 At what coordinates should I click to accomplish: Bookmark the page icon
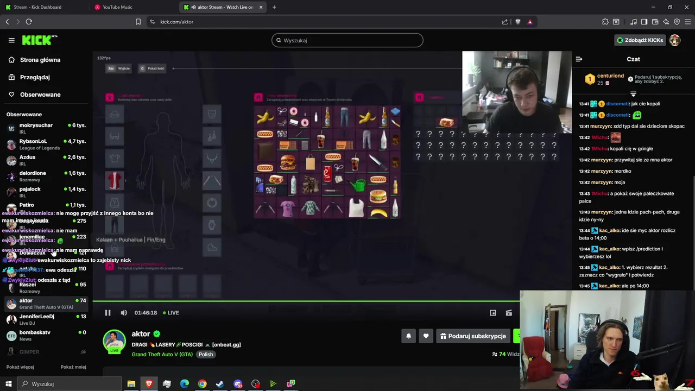[x=138, y=22]
